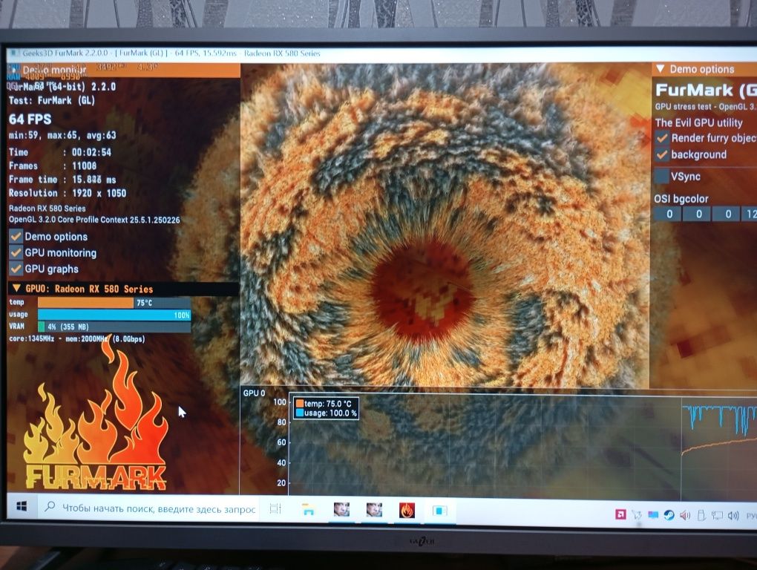Enable the VSync checkbox
757x570 pixels.
tap(661, 176)
